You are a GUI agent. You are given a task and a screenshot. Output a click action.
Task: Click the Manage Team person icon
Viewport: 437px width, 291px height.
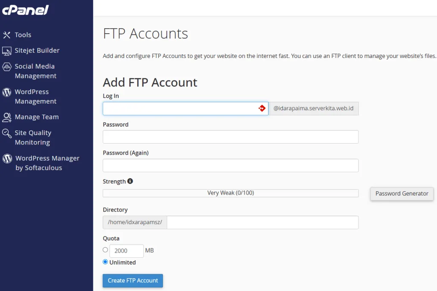tap(7, 117)
